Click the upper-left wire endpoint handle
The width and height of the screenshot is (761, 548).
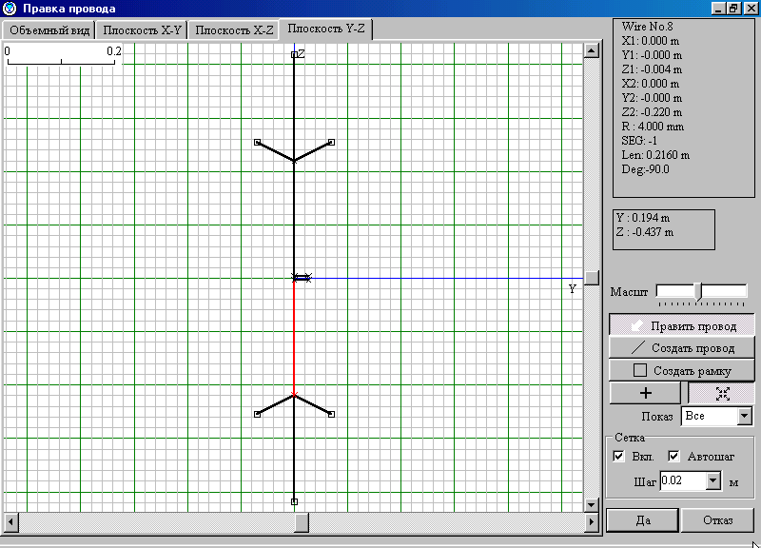point(257,142)
